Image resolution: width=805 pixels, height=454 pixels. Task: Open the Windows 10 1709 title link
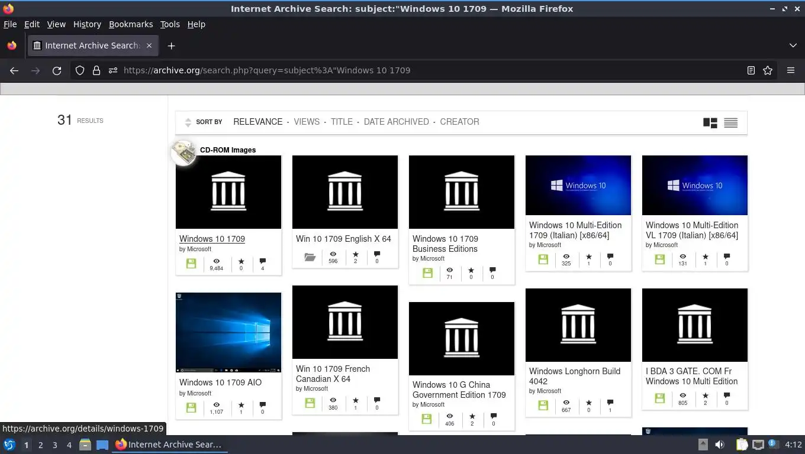coord(212,239)
